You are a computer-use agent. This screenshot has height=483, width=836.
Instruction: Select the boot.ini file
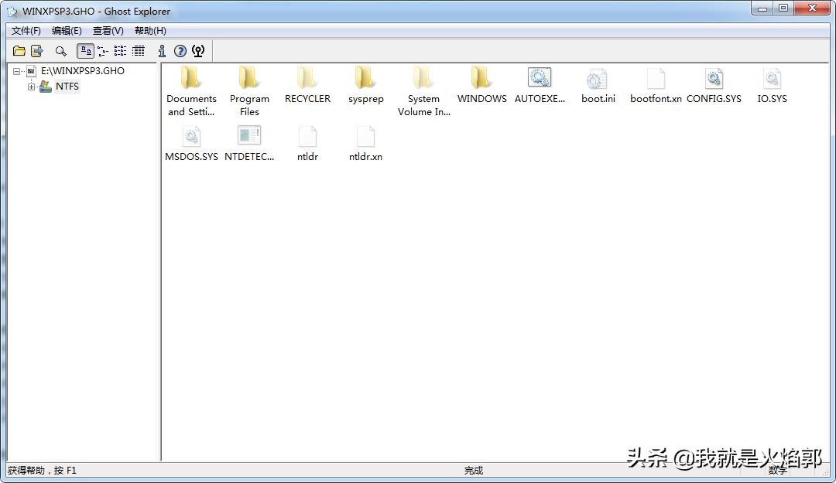[598, 85]
